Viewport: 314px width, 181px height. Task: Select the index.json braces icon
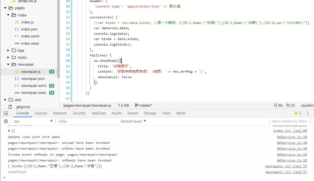pyautogui.click(x=17, y=29)
